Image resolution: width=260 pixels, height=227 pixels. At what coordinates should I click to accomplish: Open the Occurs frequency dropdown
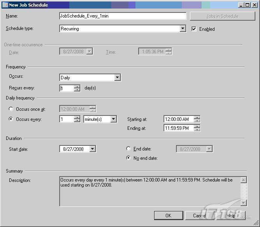(117, 77)
